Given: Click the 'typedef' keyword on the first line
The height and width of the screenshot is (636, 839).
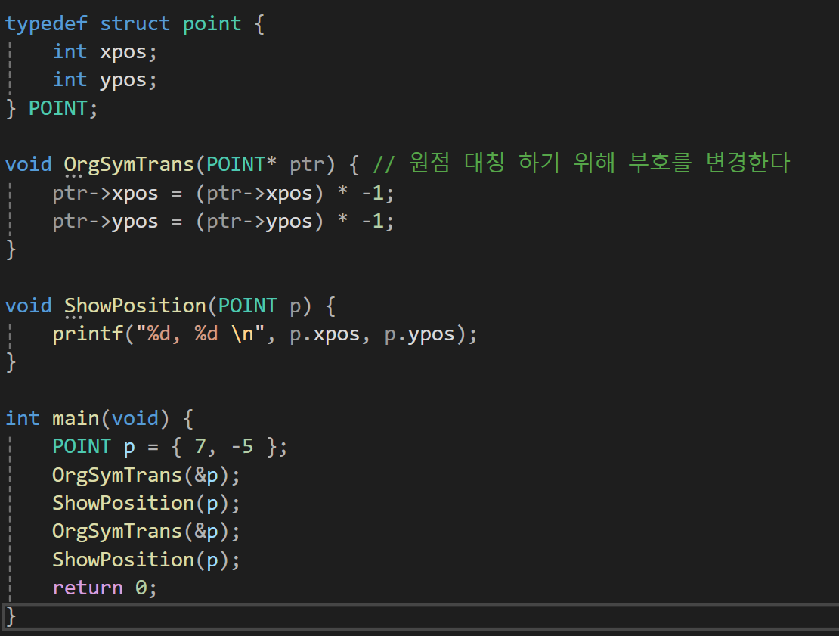Looking at the screenshot, I should 46,24.
